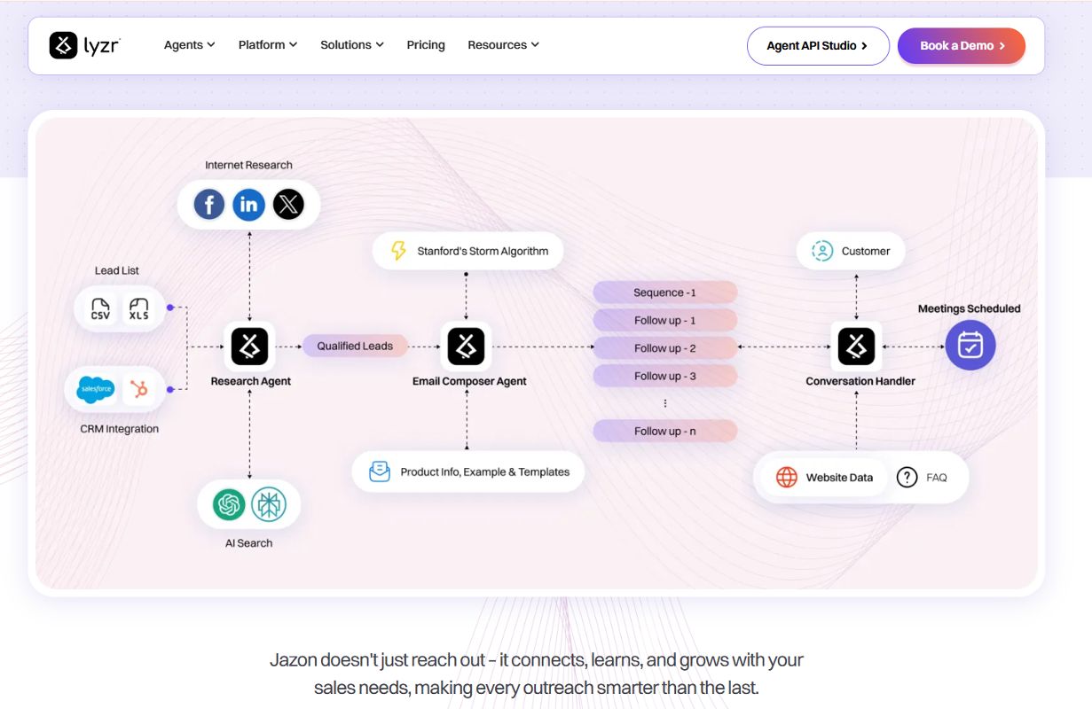Click the AI Search label

pos(248,543)
